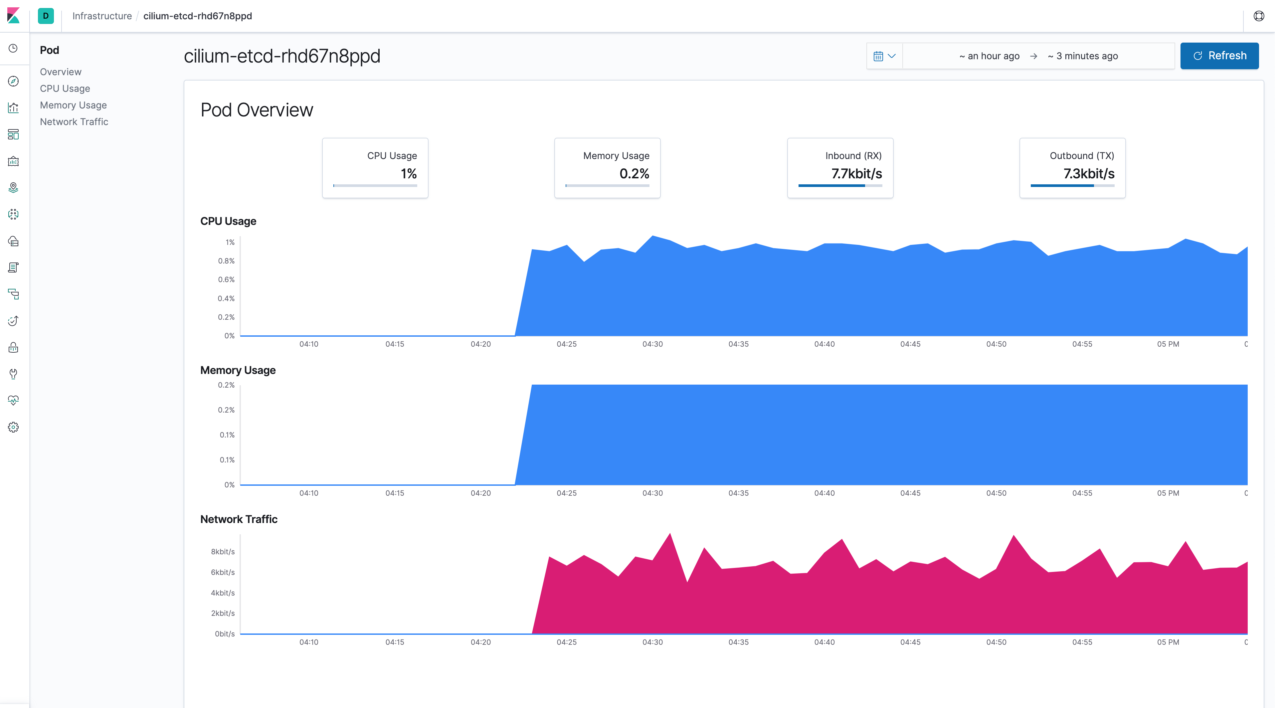Click the Refresh button
Image resolution: width=1275 pixels, height=708 pixels.
[x=1219, y=56]
